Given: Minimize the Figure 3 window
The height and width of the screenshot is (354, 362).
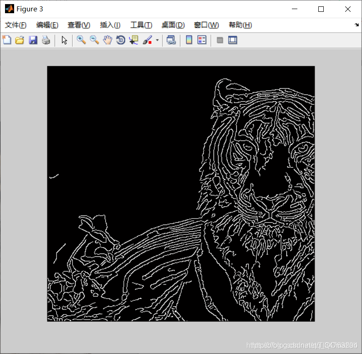Looking at the screenshot, I should [x=295, y=9].
